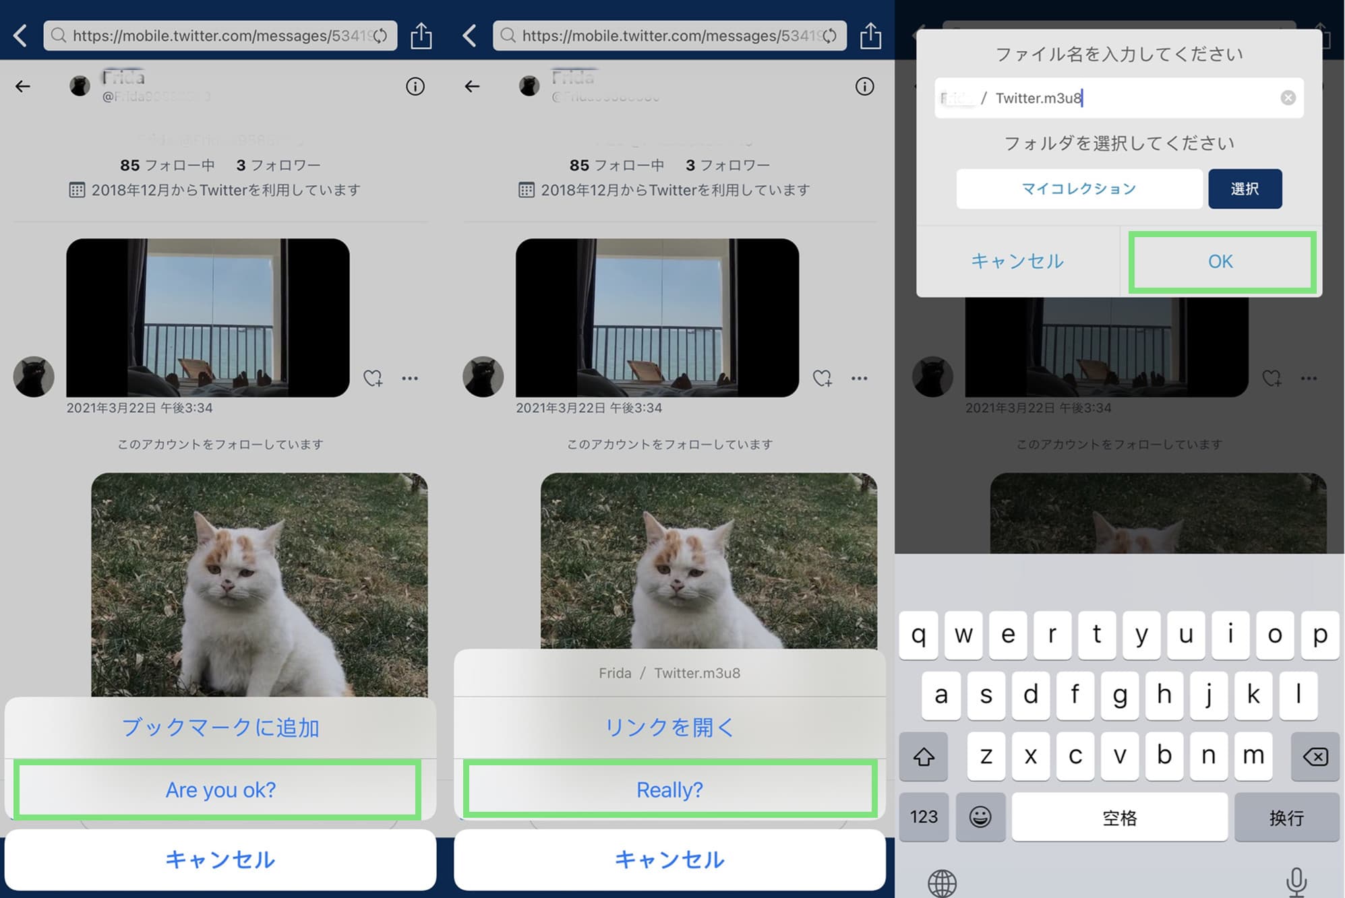Image resolution: width=1345 pixels, height=898 pixels.
Task: Tap the microphone dictation icon
Action: pyautogui.click(x=1296, y=882)
